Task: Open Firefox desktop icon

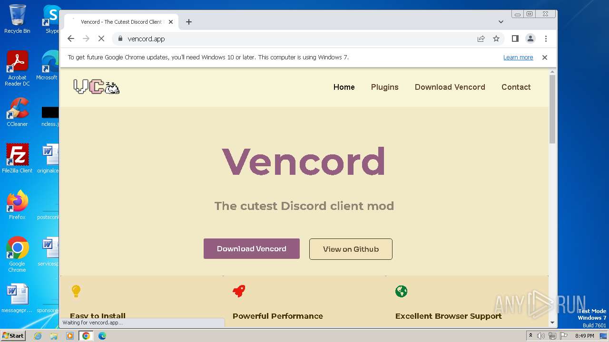Action: pos(17,205)
